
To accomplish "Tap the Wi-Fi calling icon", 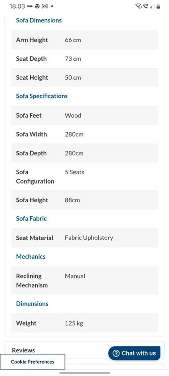I will 146,6.
